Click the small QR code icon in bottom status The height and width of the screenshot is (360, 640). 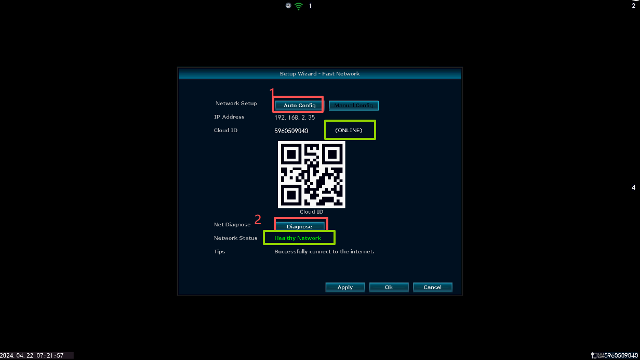pos(601,355)
